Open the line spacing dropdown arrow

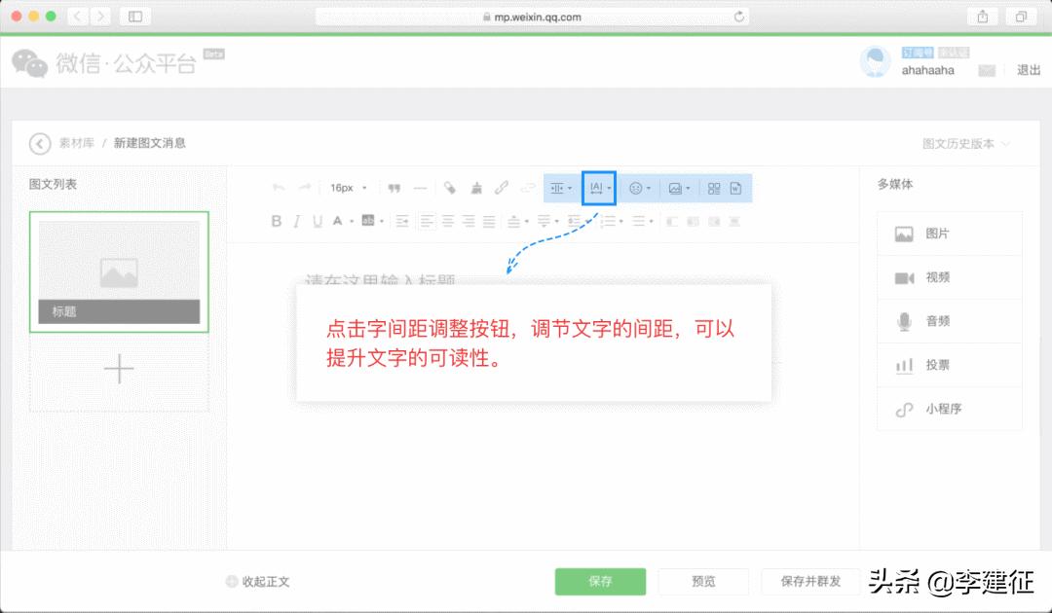[x=570, y=188]
